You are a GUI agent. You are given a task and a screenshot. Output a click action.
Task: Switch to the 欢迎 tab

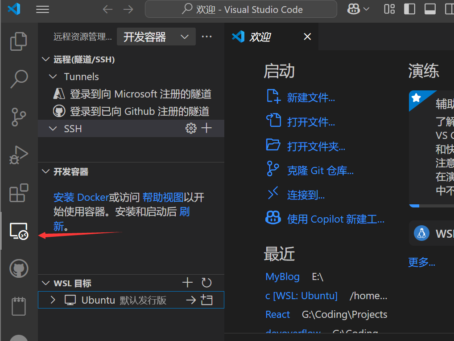259,37
